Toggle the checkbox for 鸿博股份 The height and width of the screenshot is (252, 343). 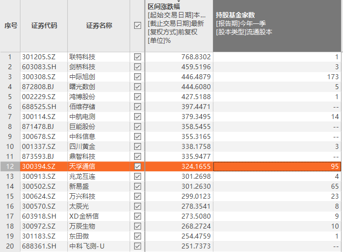point(138,97)
